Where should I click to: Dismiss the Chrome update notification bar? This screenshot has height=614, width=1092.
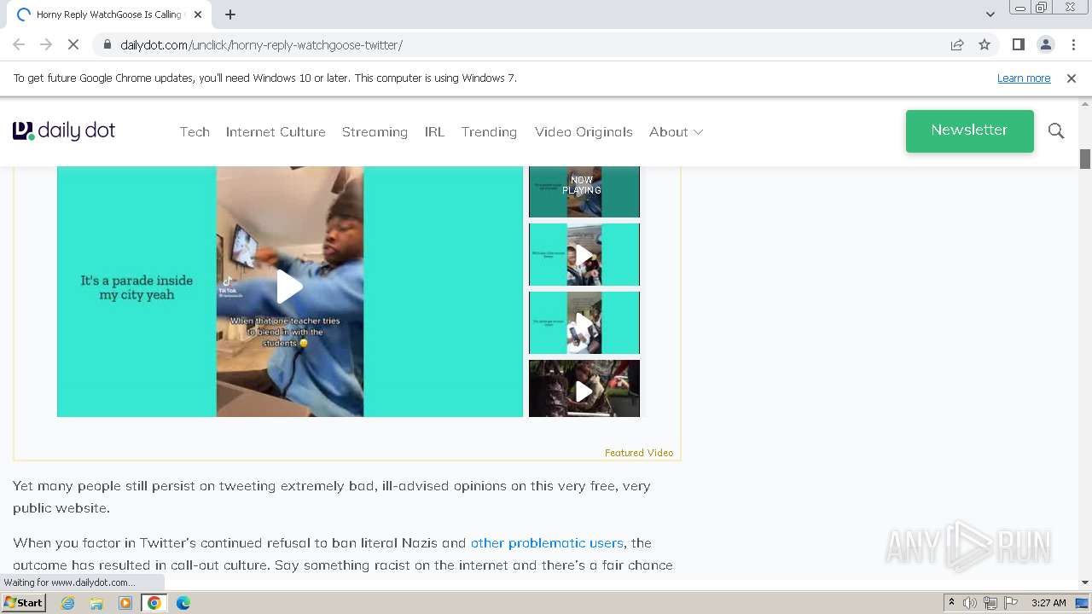tap(1072, 78)
